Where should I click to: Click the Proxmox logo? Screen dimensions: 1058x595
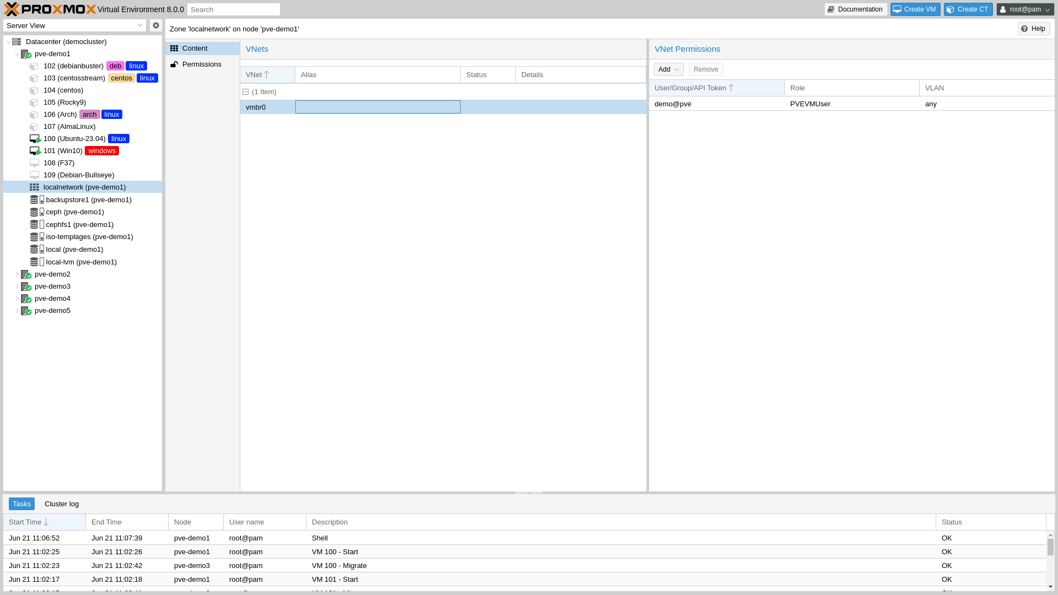point(50,9)
